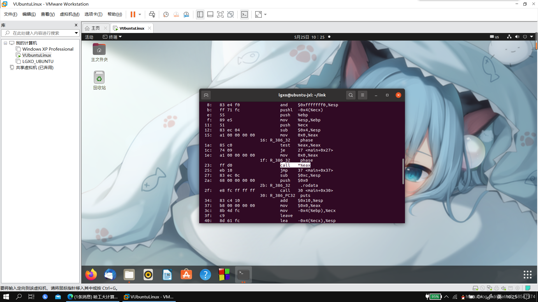Screen dimensions: 538x302
Task: Open the console view toolbar icon
Action: [244, 14]
